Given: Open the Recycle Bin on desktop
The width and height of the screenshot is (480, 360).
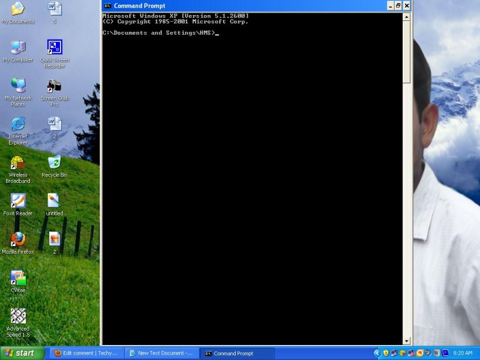Looking at the screenshot, I should (55, 163).
